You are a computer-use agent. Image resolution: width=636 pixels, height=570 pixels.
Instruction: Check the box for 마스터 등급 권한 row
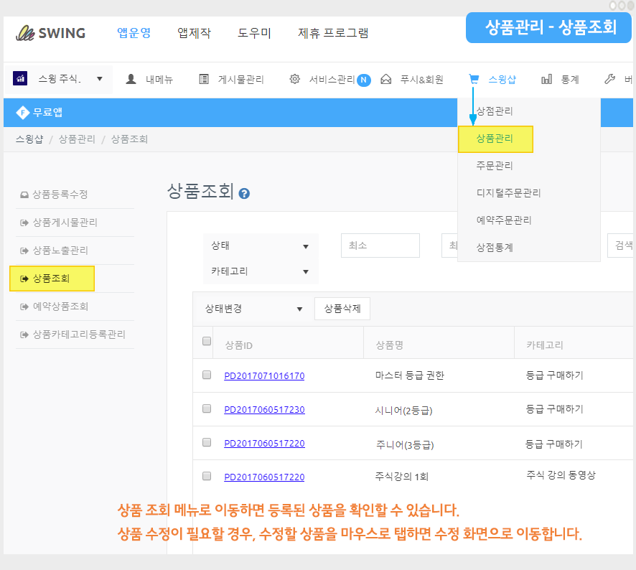207,375
